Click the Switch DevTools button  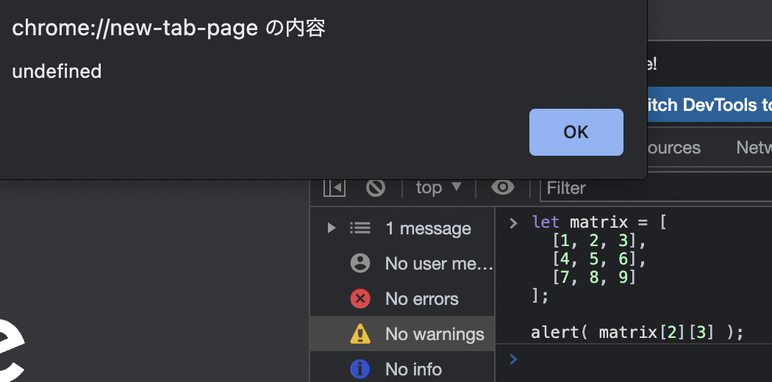point(709,105)
